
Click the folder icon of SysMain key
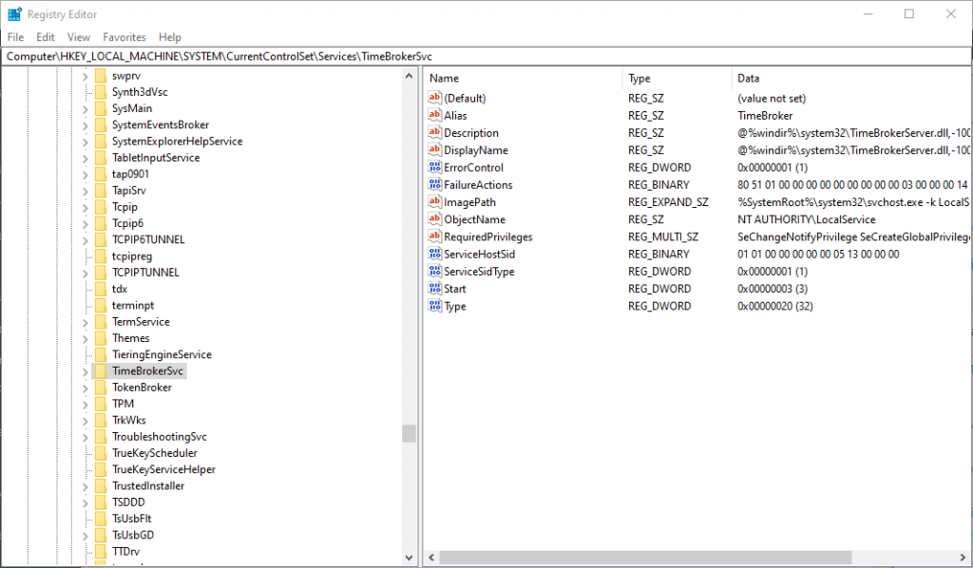click(101, 108)
